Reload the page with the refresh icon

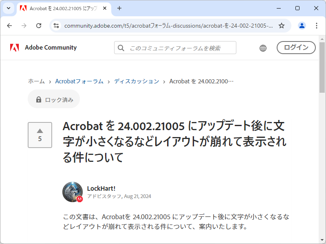click(x=39, y=25)
